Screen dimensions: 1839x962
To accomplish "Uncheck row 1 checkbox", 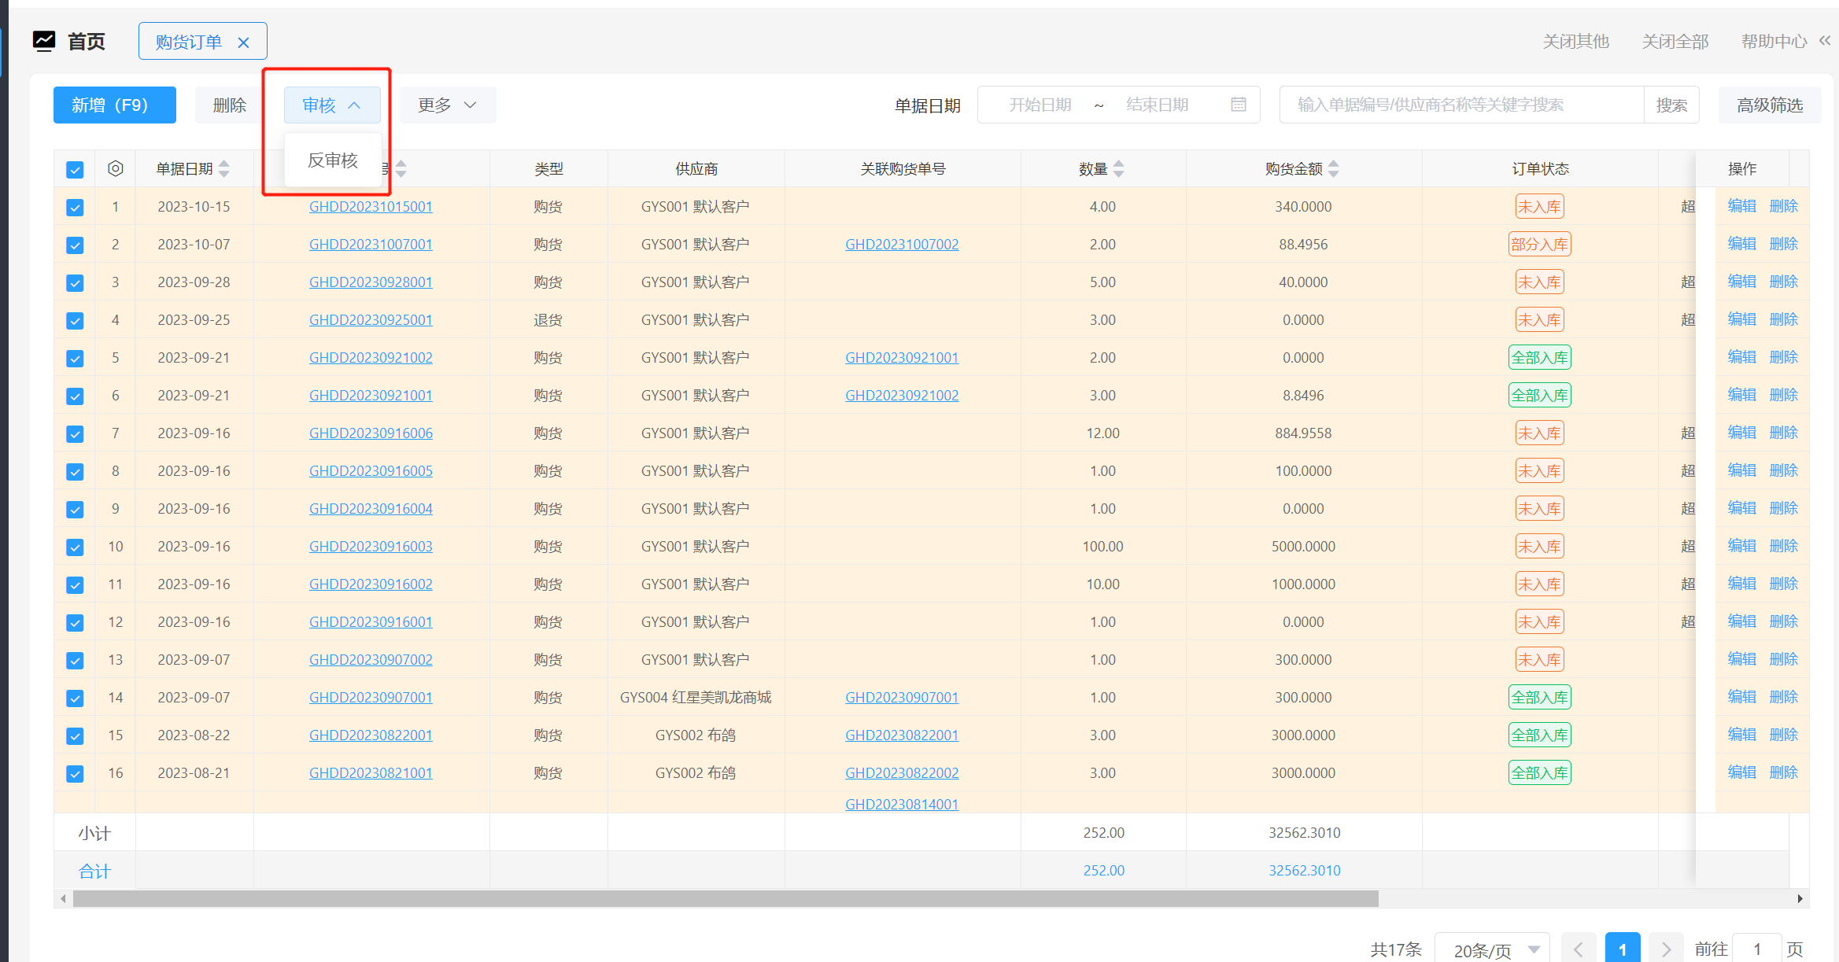I will tap(75, 207).
